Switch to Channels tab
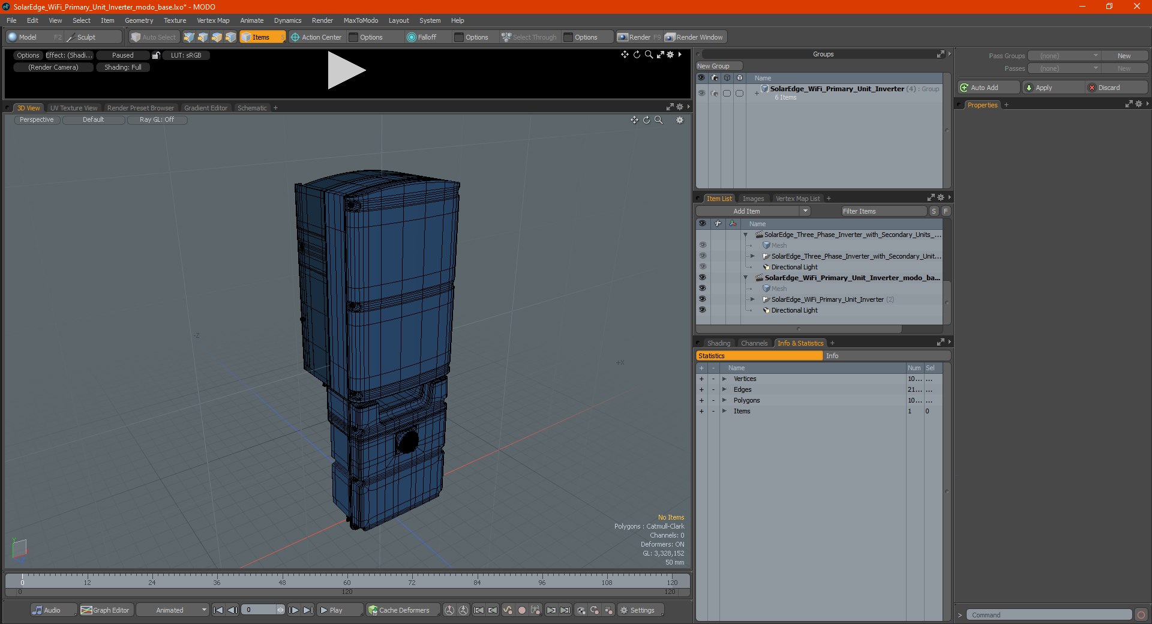The height and width of the screenshot is (624, 1152). [754, 343]
